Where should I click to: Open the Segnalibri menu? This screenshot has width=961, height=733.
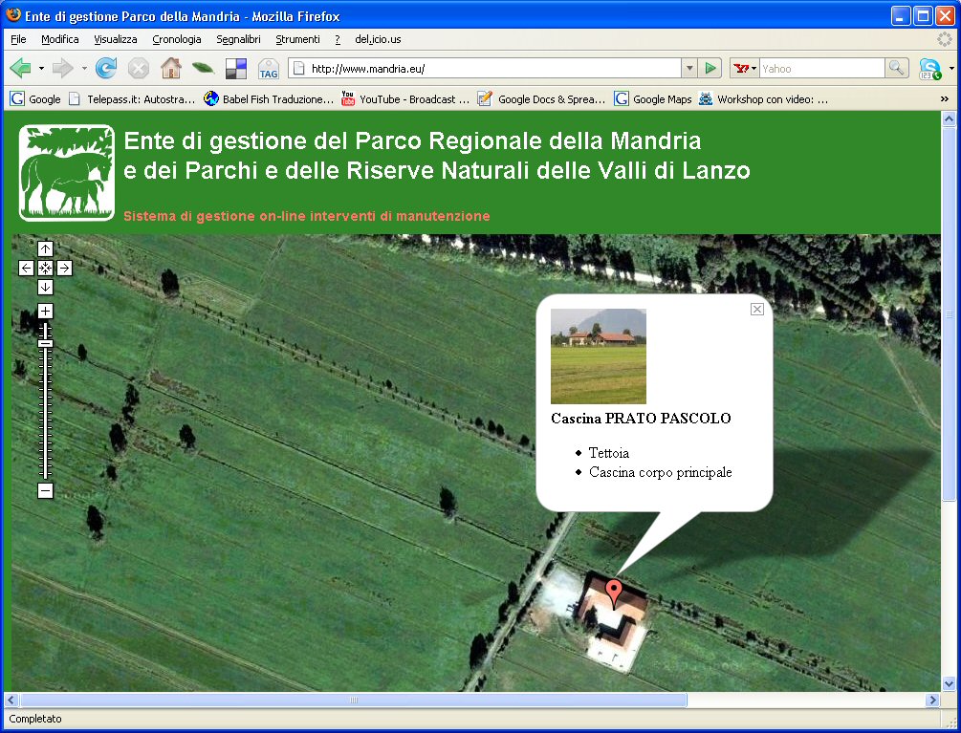point(238,39)
